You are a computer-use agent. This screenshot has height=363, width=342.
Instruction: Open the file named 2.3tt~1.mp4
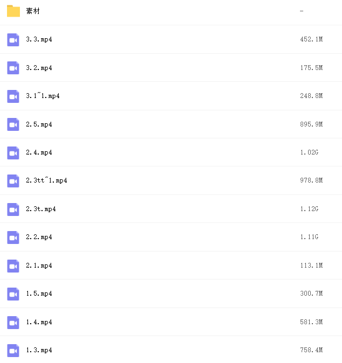pos(46,180)
